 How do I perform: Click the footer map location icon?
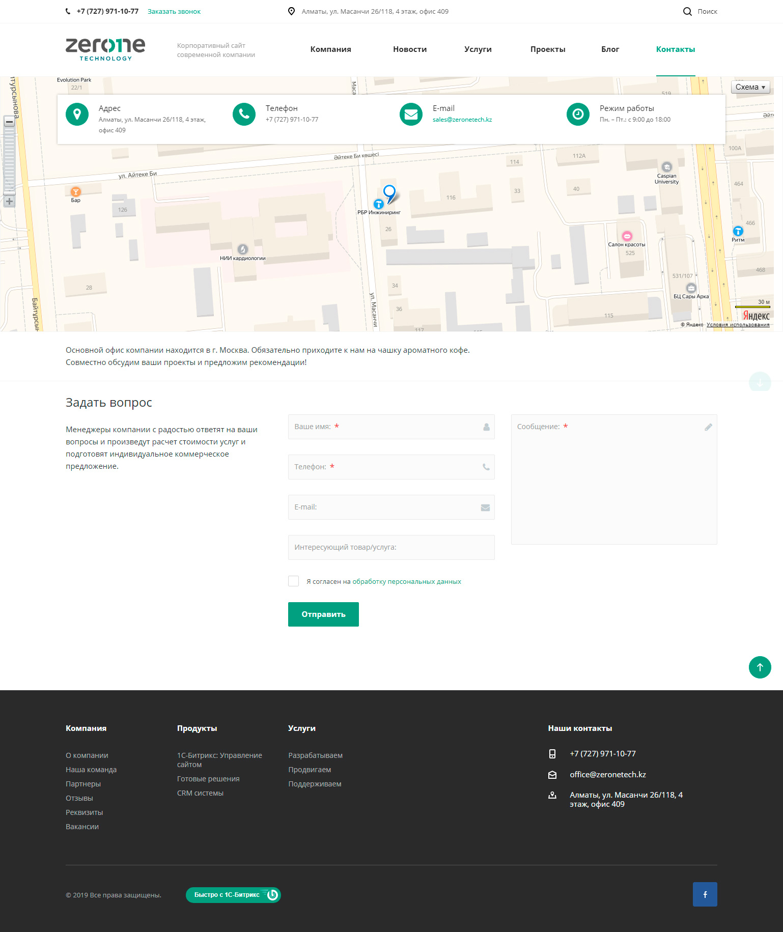[552, 796]
